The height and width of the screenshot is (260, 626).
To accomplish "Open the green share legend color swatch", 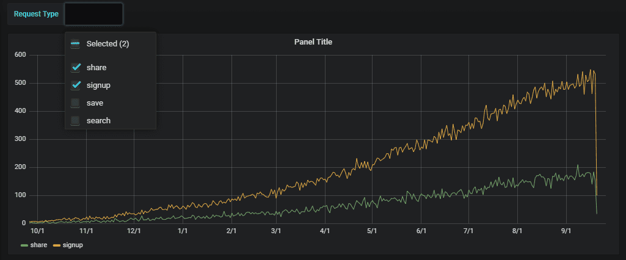I will click(x=24, y=245).
